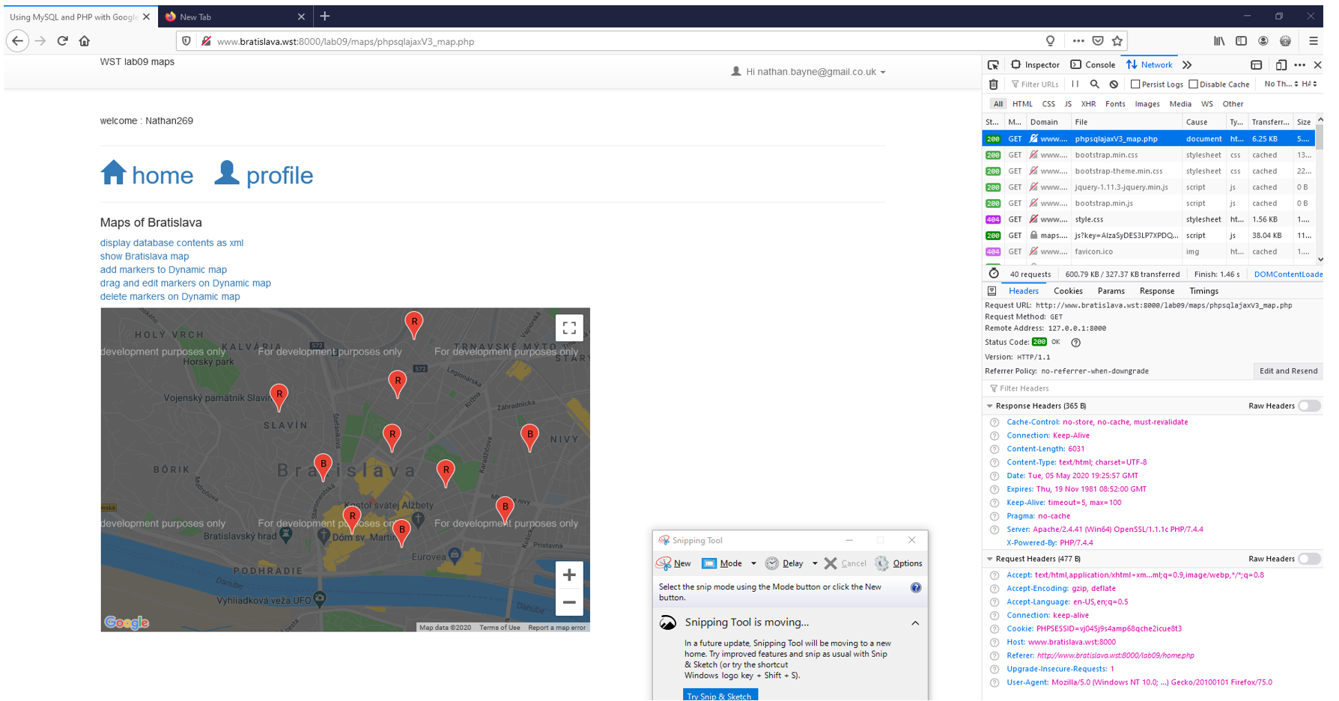
Task: Collapse the Request Headers section
Action: coord(990,559)
